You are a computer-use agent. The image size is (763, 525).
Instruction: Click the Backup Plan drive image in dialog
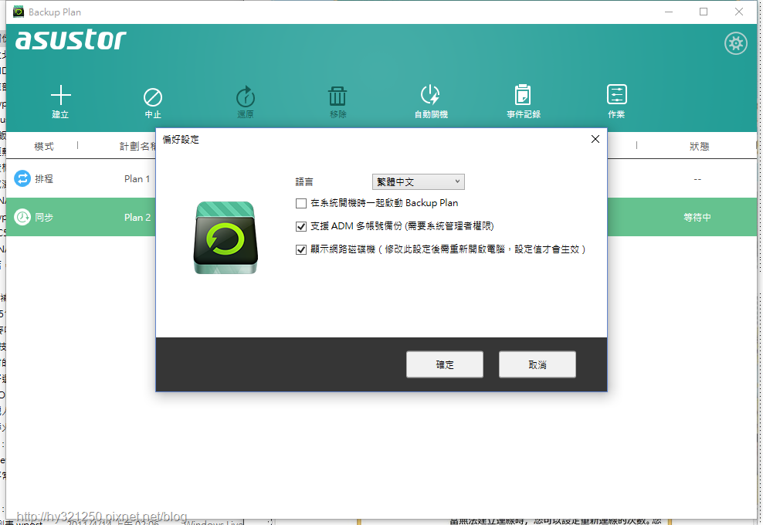[x=226, y=238]
